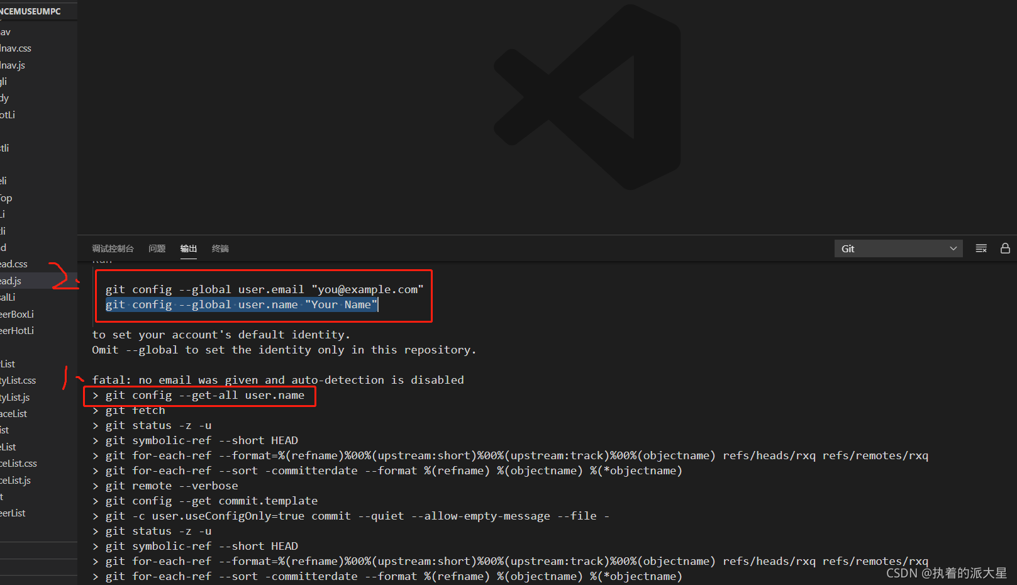Click the git config user.email command line
Viewport: 1017px width, 585px height.
[264, 289]
